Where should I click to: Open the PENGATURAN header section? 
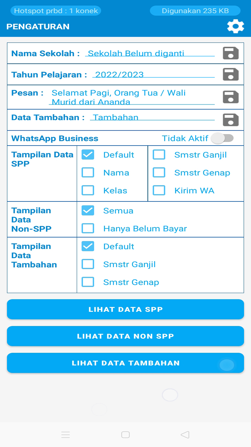pyautogui.click(x=38, y=26)
